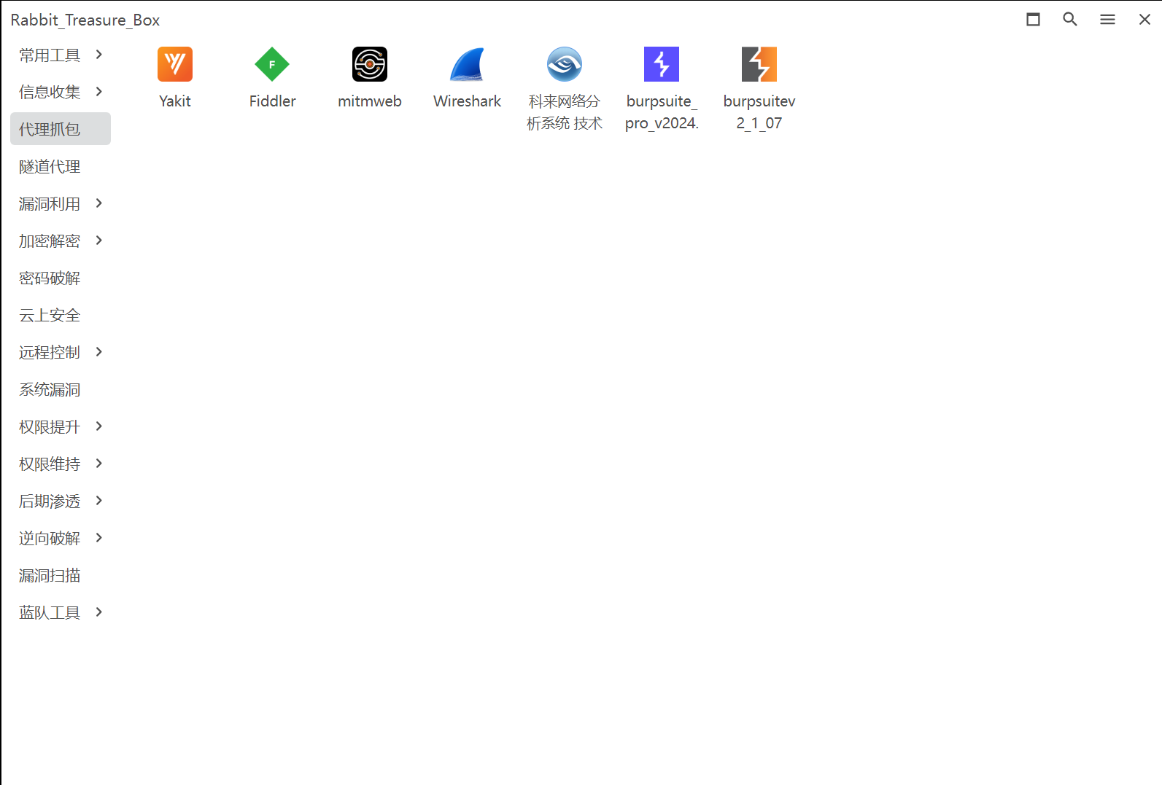Start the mitmweb proxy icon
The width and height of the screenshot is (1162, 785).
(370, 64)
